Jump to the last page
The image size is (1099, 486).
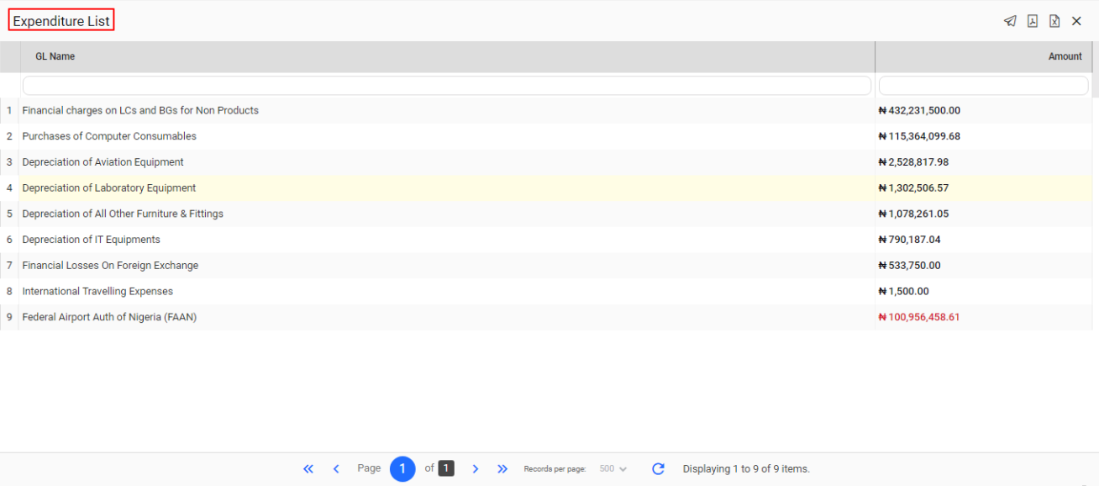tap(502, 468)
